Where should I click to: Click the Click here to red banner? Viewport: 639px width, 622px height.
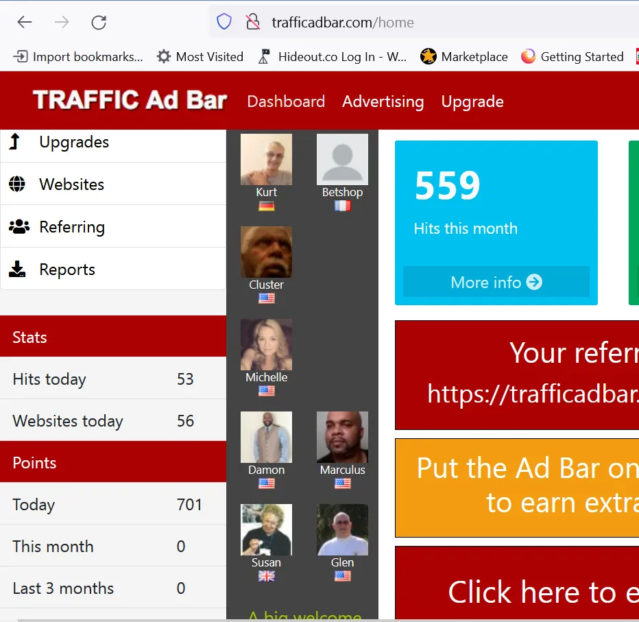point(517,584)
